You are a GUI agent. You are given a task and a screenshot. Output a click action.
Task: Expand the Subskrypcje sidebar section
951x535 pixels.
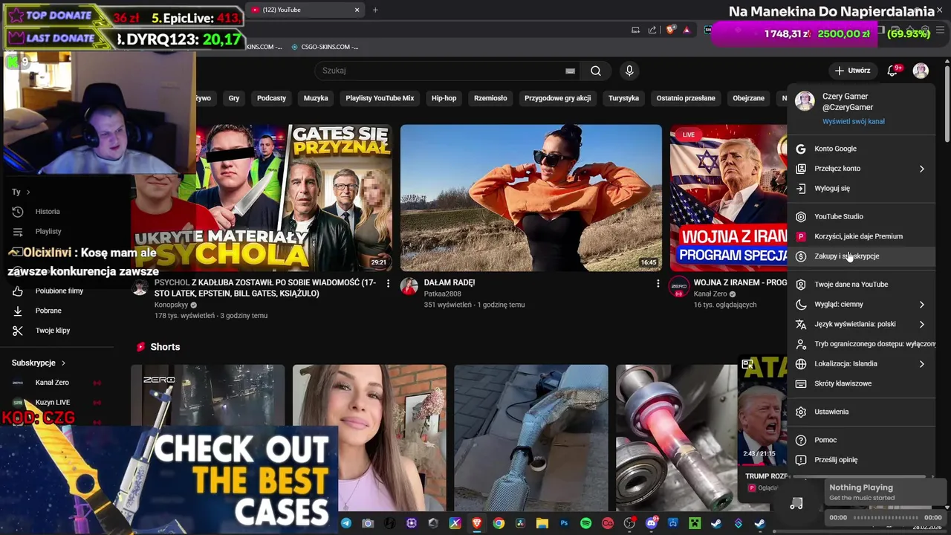[x=39, y=363]
